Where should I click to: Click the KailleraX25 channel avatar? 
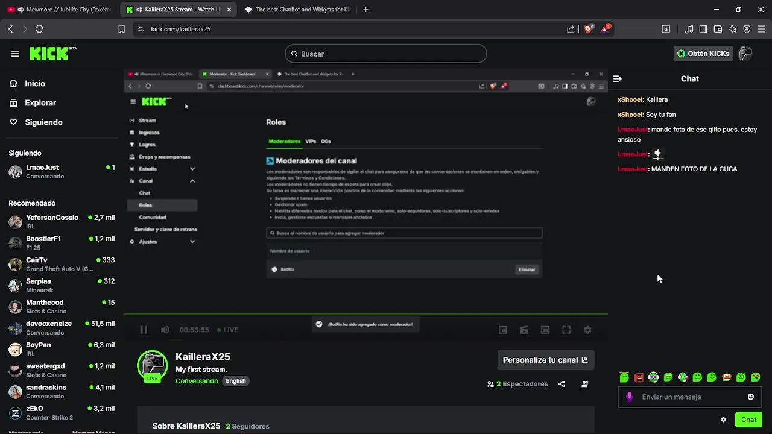pos(152,365)
